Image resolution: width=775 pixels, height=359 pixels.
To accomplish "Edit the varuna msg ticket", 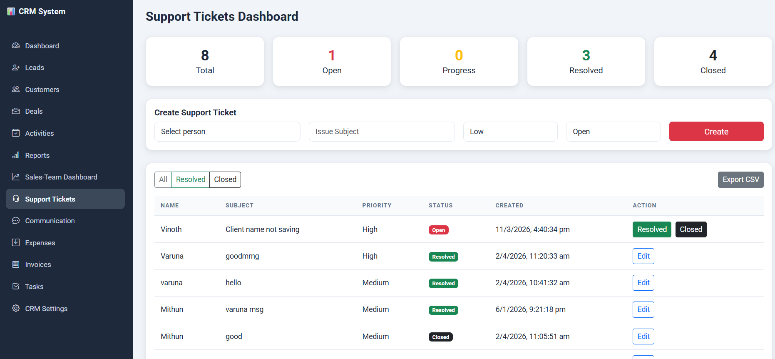I will [x=643, y=309].
